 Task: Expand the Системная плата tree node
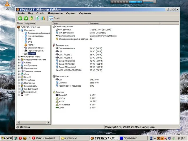[x=19, y=57]
